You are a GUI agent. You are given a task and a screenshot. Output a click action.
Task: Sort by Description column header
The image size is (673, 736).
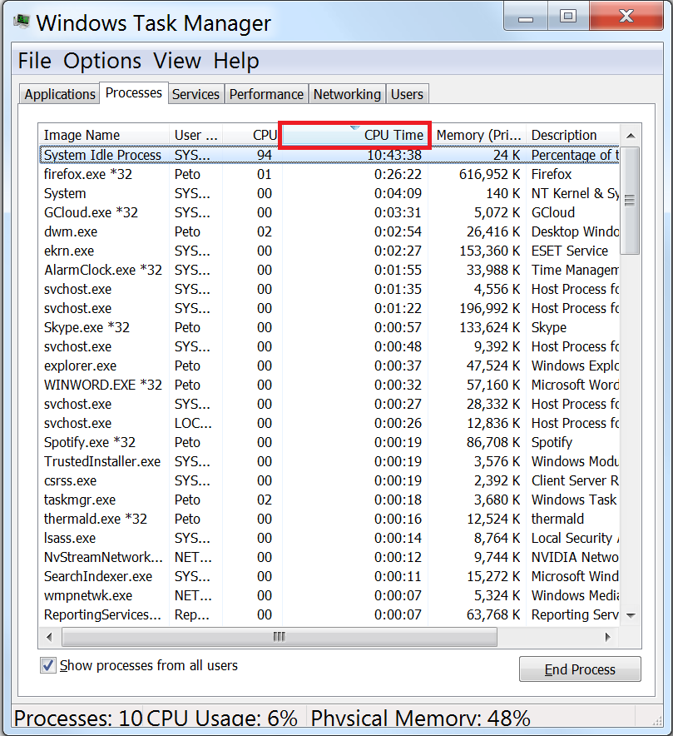(572, 135)
